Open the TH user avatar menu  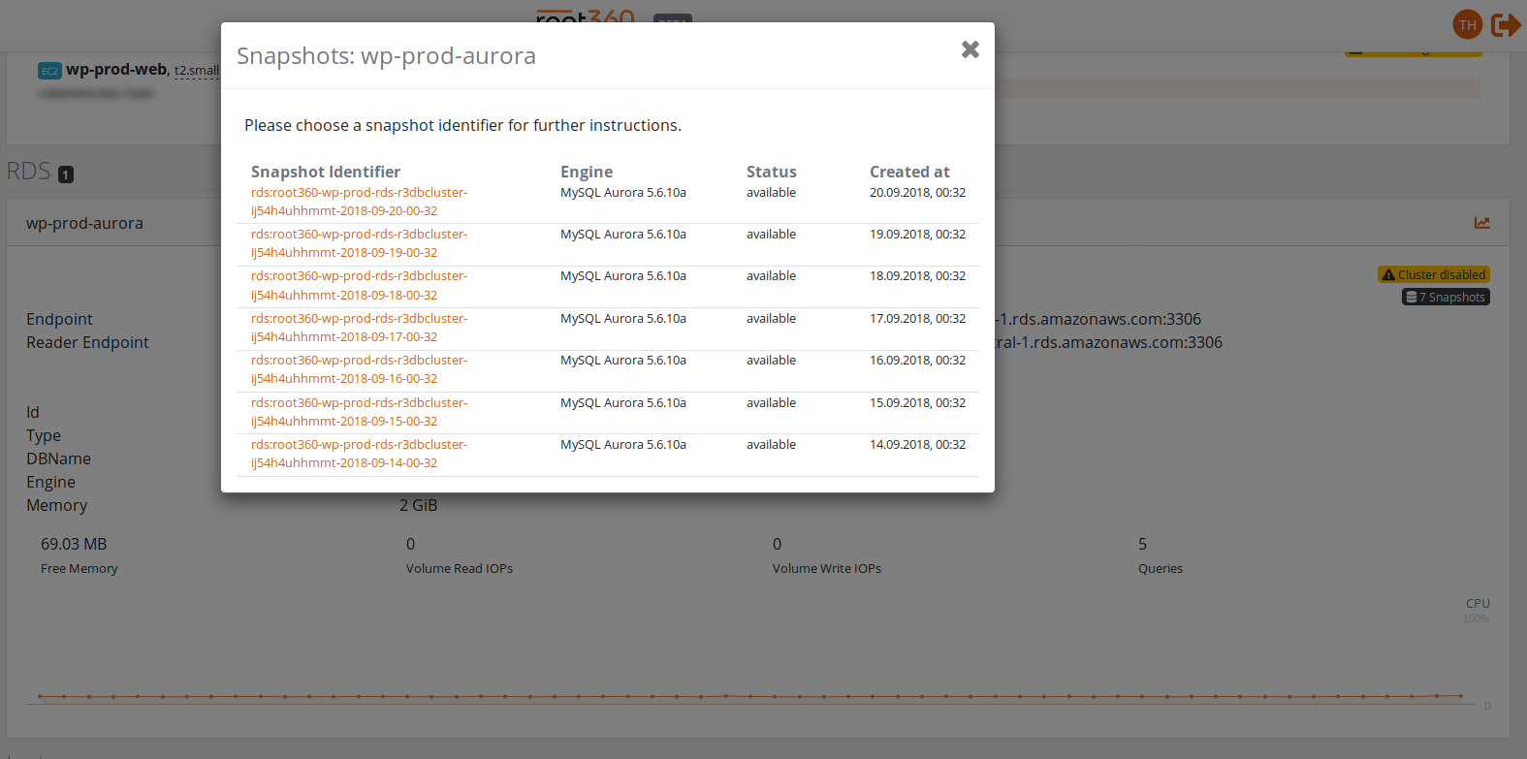click(x=1468, y=24)
